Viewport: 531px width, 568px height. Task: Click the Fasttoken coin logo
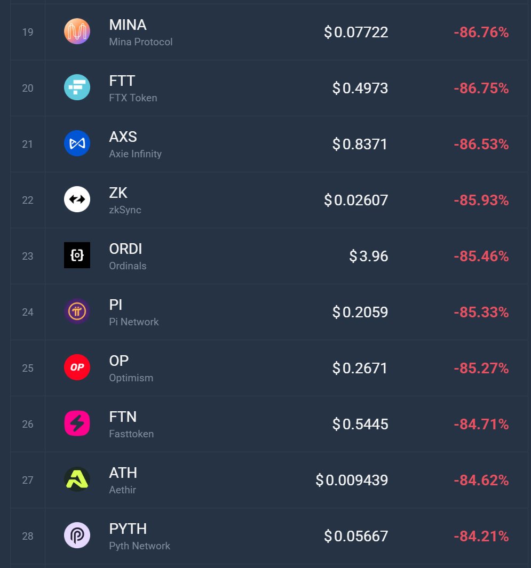click(77, 423)
